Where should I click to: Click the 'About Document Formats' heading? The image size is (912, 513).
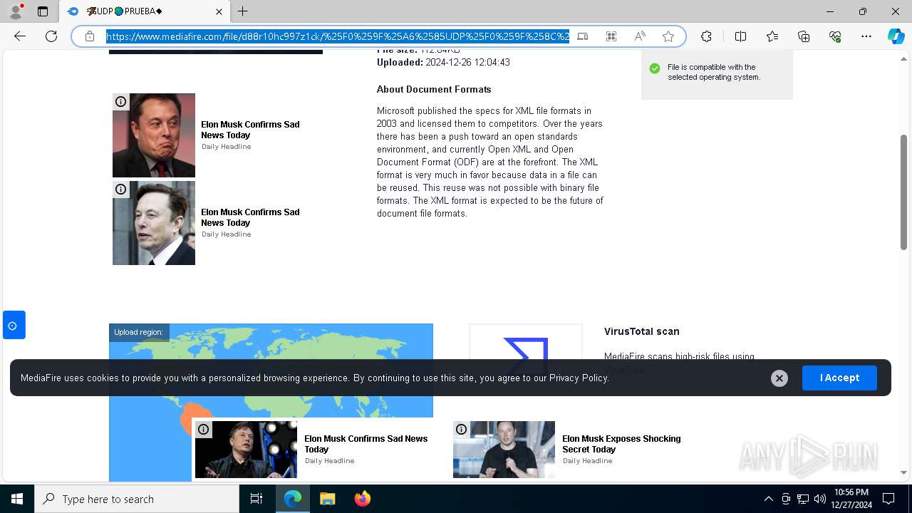click(x=434, y=89)
